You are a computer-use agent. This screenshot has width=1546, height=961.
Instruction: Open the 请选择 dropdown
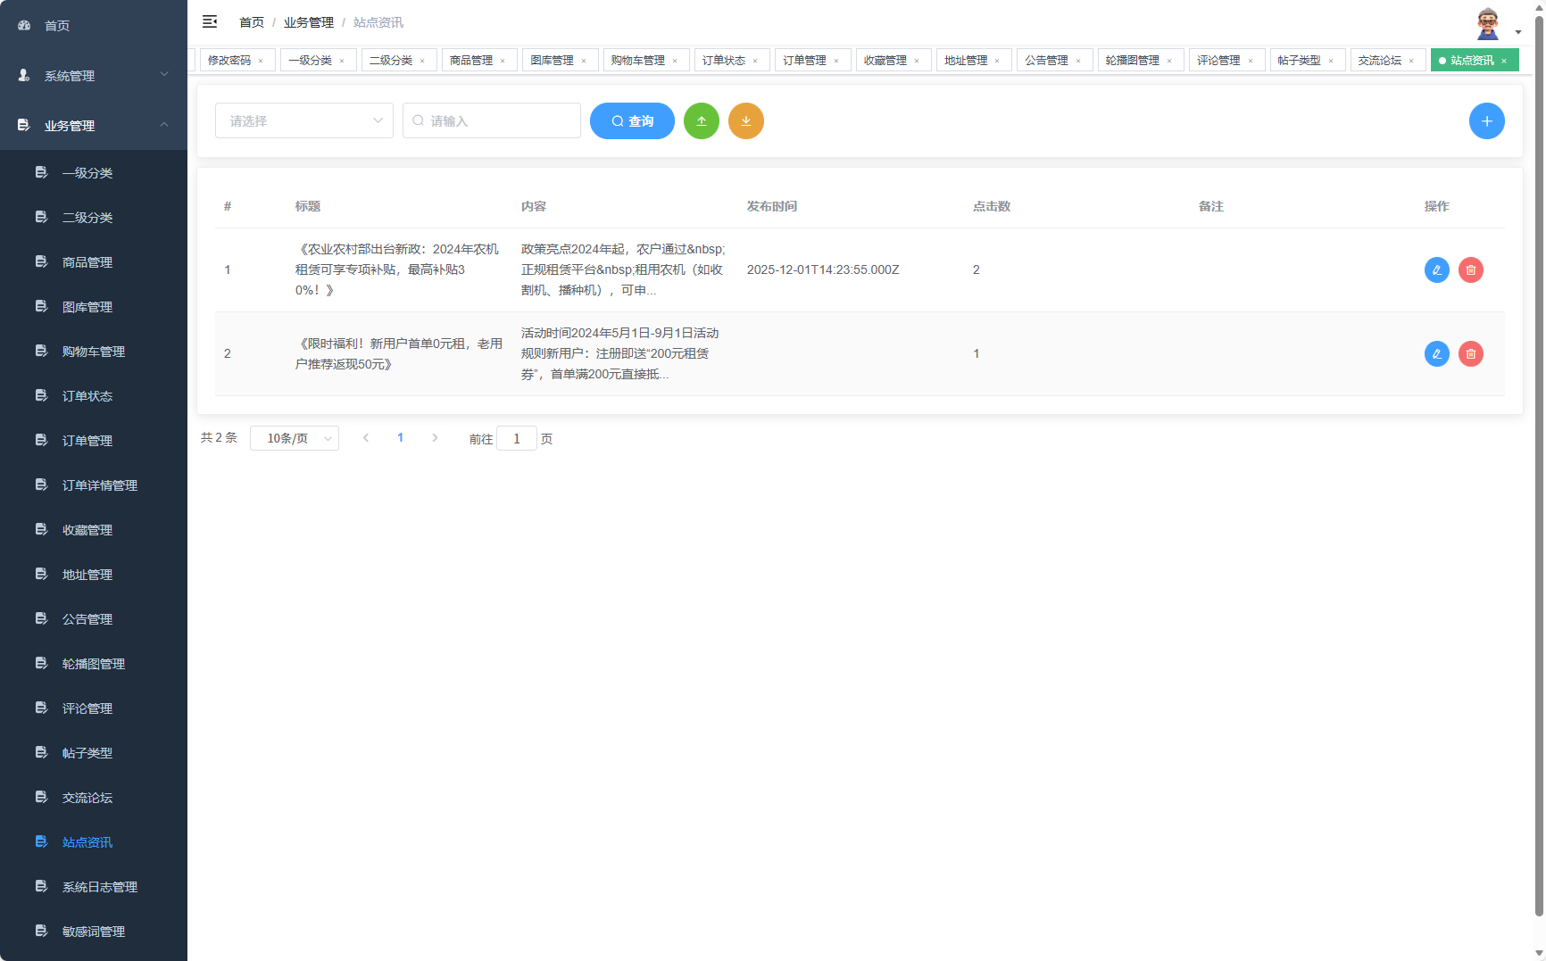pyautogui.click(x=303, y=120)
